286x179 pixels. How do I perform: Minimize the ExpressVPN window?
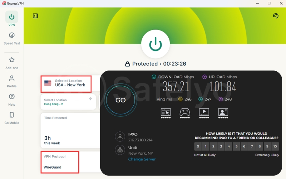point(257,3)
